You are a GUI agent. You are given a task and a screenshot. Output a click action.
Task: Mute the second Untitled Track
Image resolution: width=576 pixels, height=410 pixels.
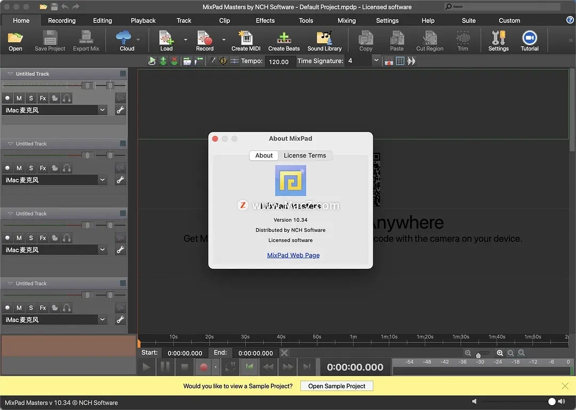19,168
